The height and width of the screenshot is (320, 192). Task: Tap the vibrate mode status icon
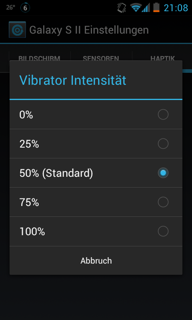(122, 8)
